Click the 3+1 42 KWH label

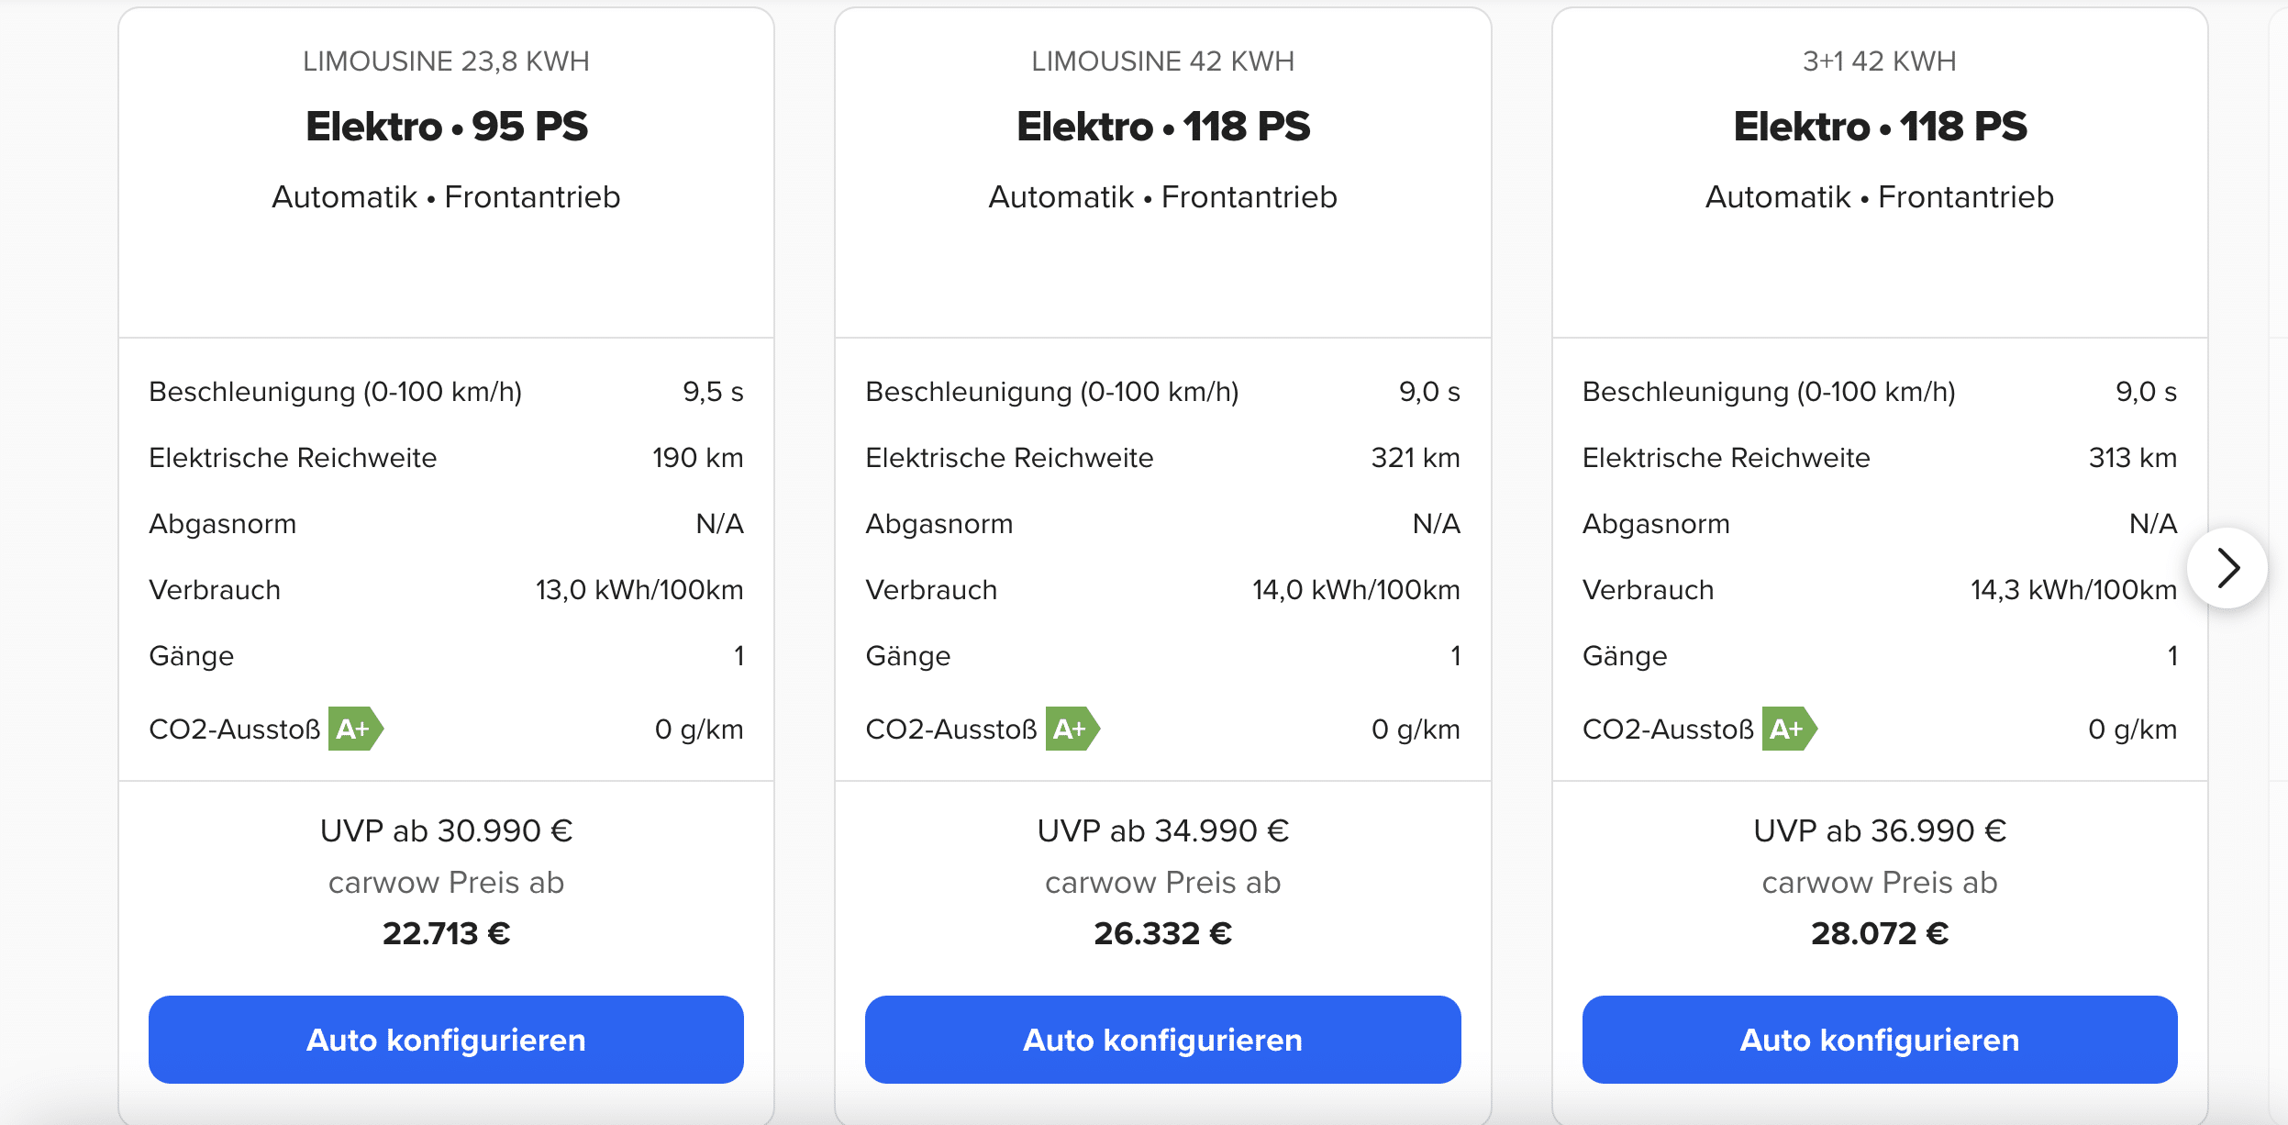click(1880, 61)
